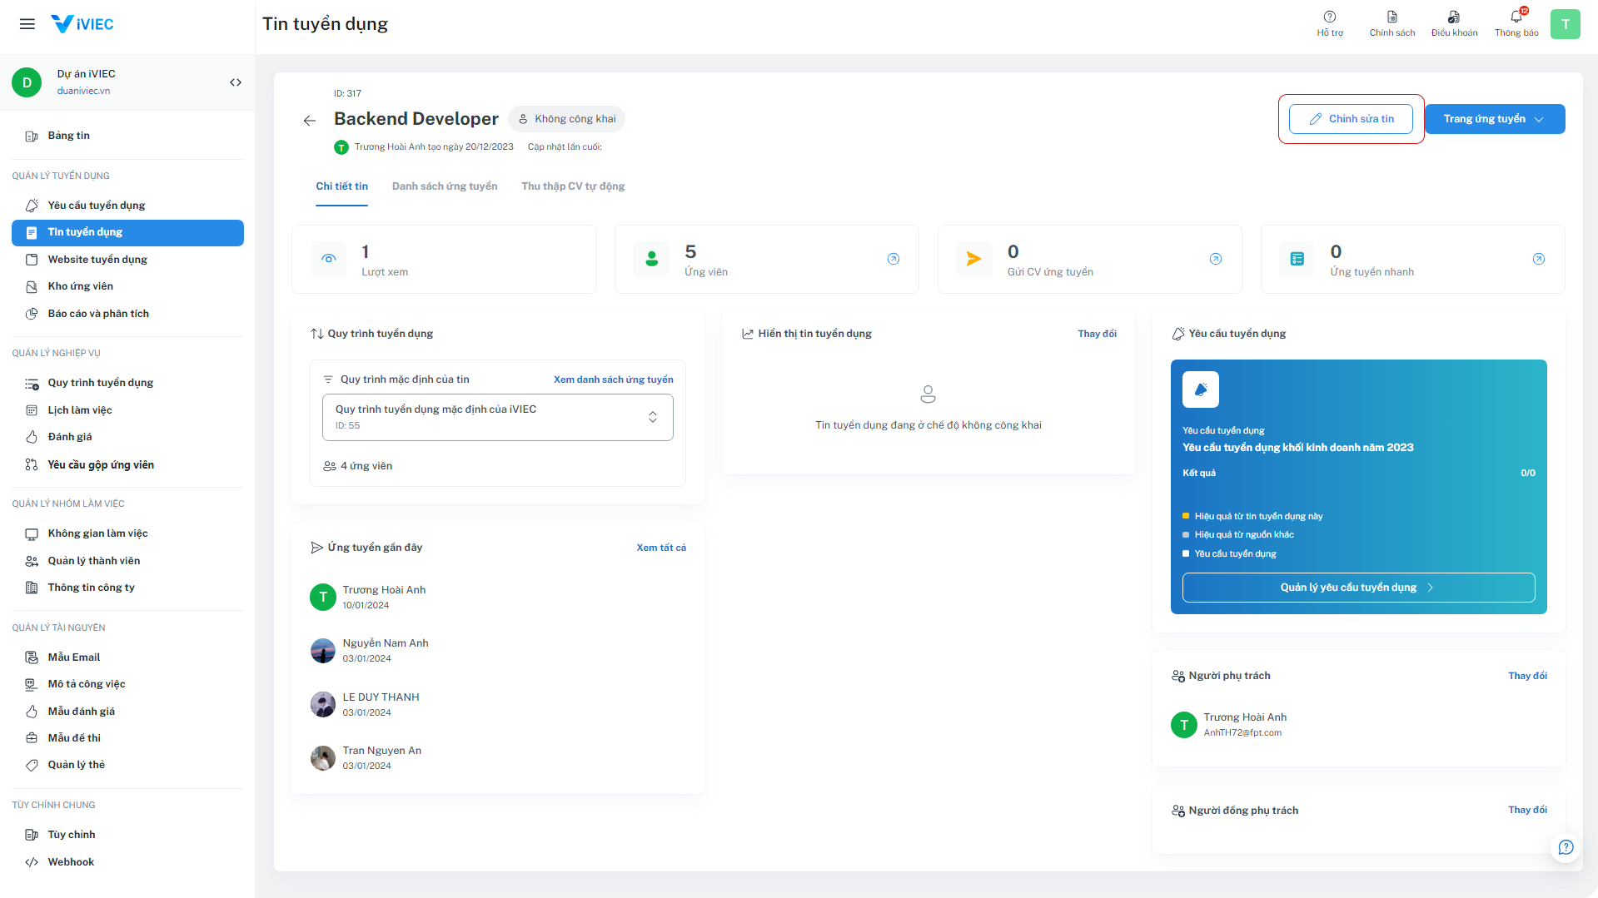Screen dimensions: 1598x898
Task: Open Gửi CV ứng tuyển arrow icon
Action: point(1215,259)
